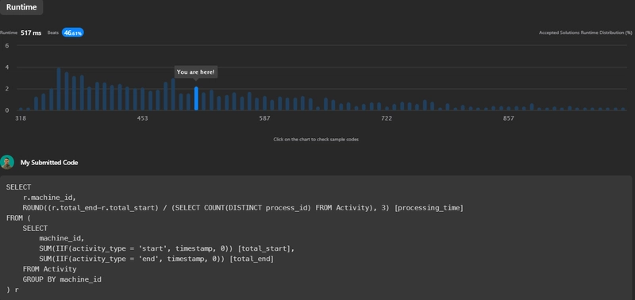The height and width of the screenshot is (300, 635).
Task: Click the chart bar above the 453 label
Action: pyautogui.click(x=143, y=99)
